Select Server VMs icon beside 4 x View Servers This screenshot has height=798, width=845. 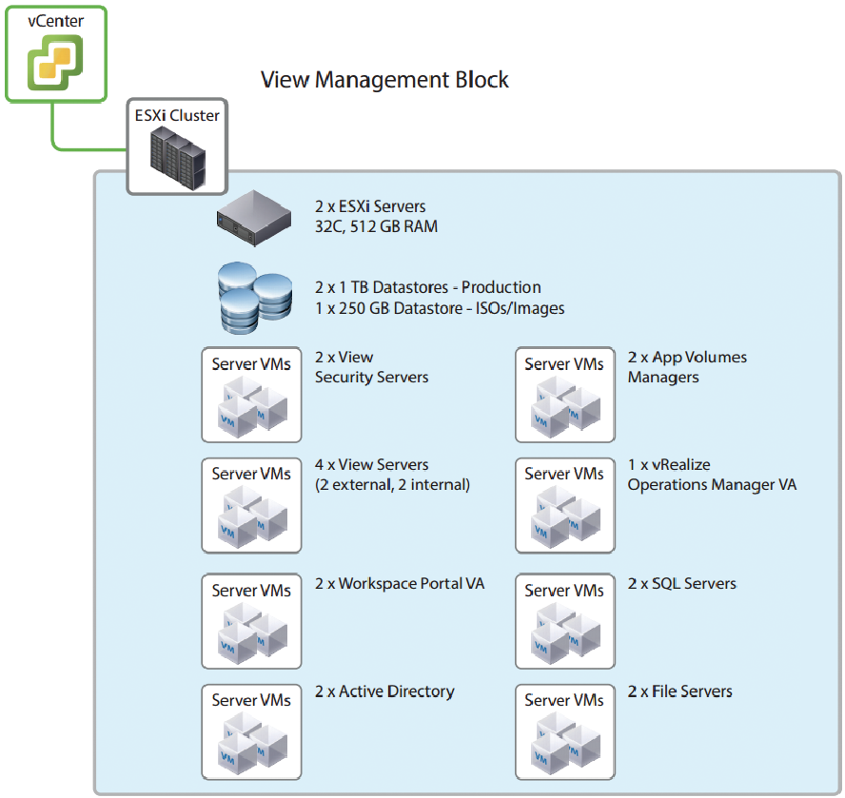click(251, 505)
